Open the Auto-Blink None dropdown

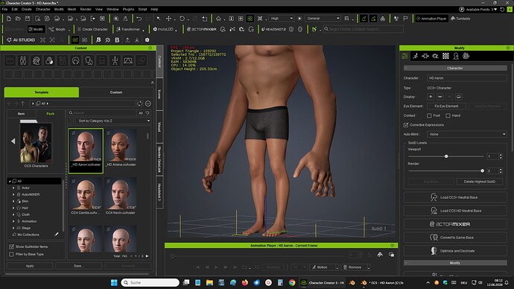pos(467,134)
